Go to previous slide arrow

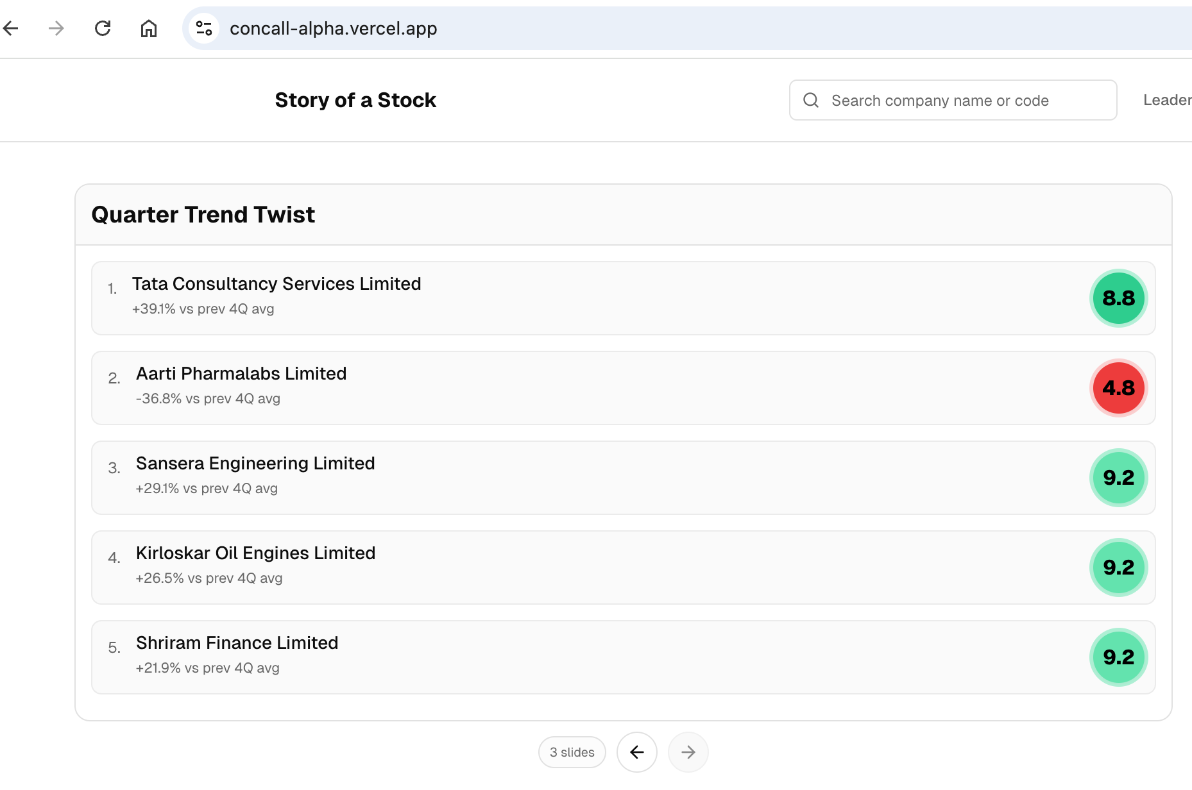point(636,752)
